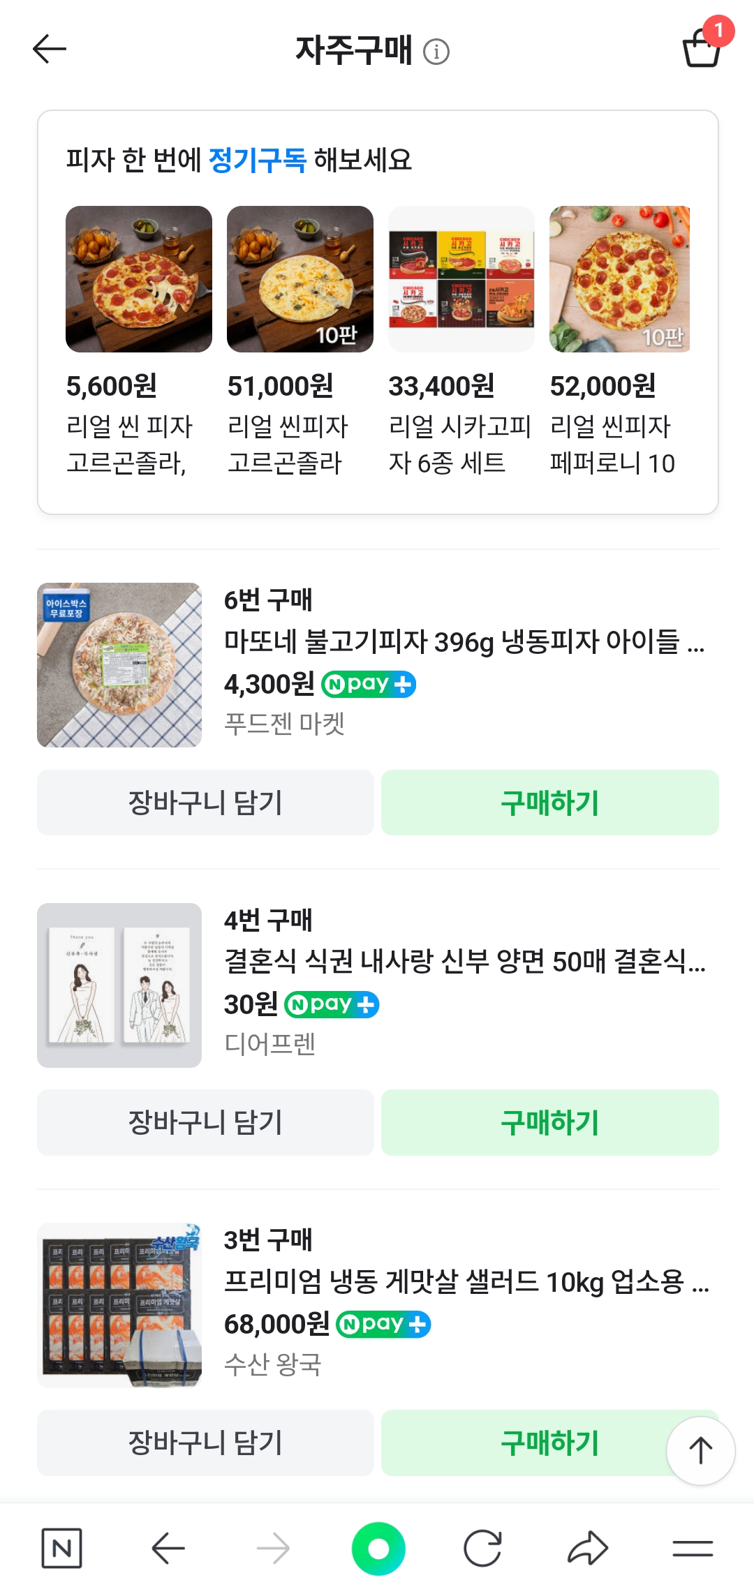Add 마또네 불고기피자 to cart with 장바구니 담기
This screenshot has height=1594, width=754.
click(205, 803)
